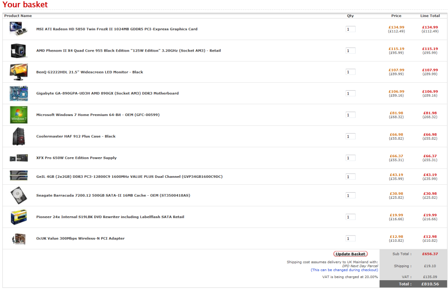Select the 'Qty' column header
The width and height of the screenshot is (448, 289).
(x=350, y=16)
